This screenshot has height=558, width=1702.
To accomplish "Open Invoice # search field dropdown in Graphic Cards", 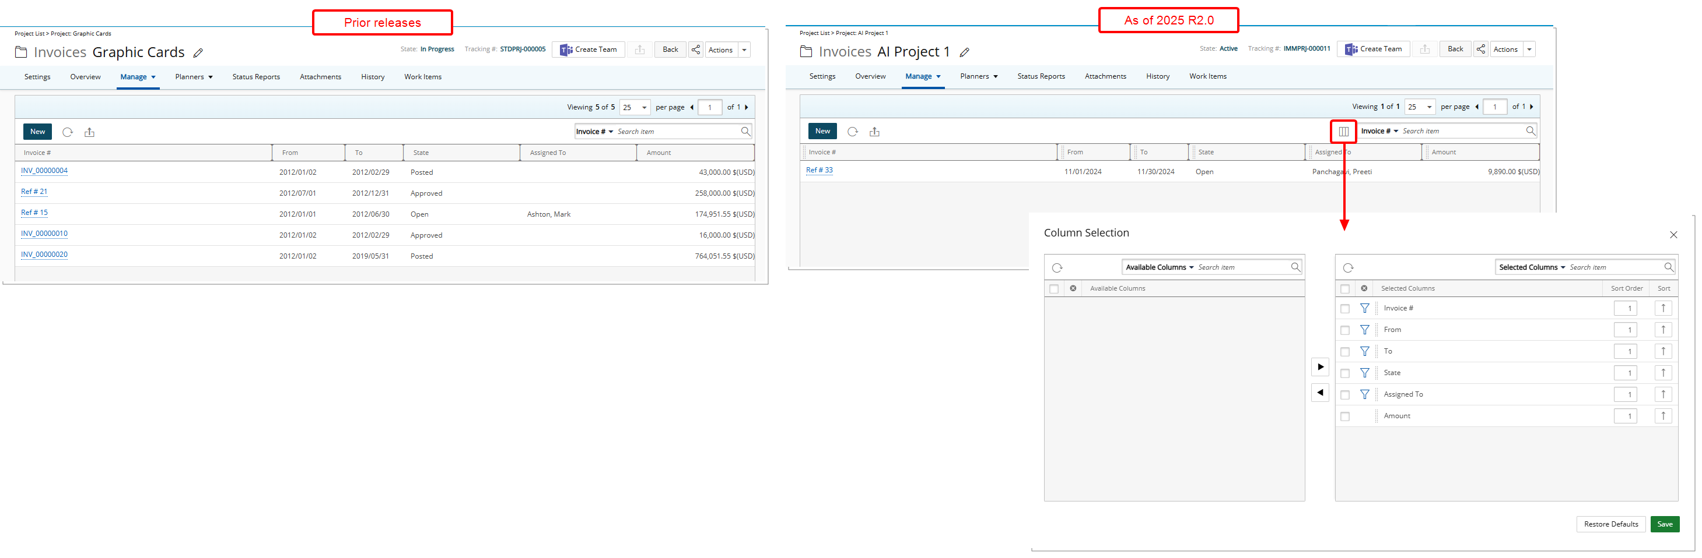I will pos(594,131).
